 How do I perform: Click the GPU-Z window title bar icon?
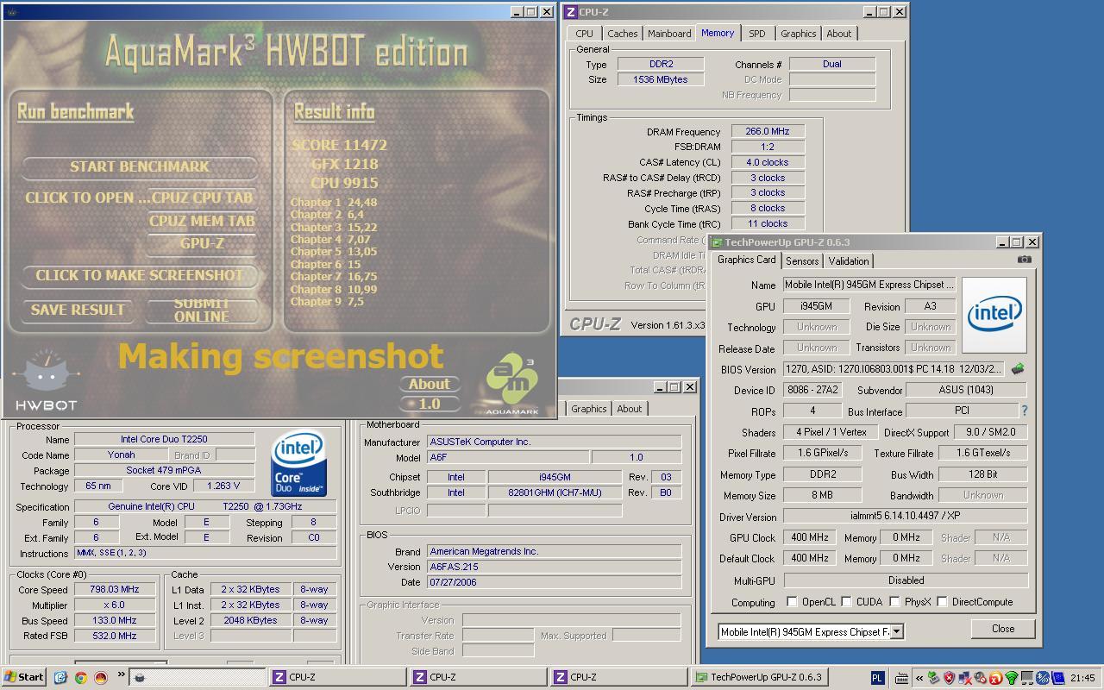point(717,242)
